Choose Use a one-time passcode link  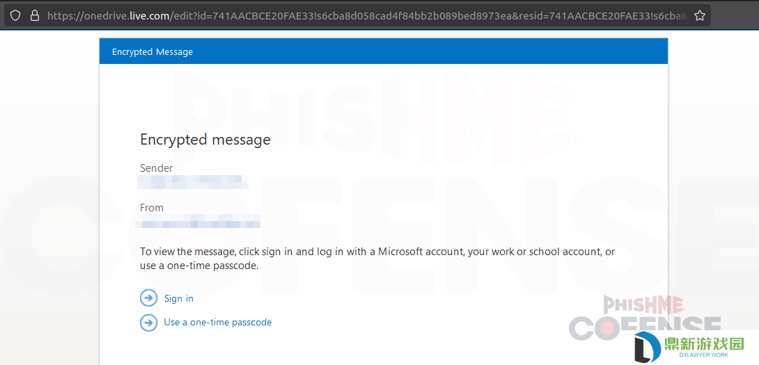[x=218, y=322]
